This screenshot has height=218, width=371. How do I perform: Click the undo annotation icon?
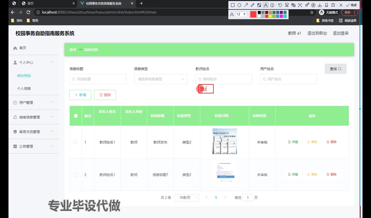(280, 5)
